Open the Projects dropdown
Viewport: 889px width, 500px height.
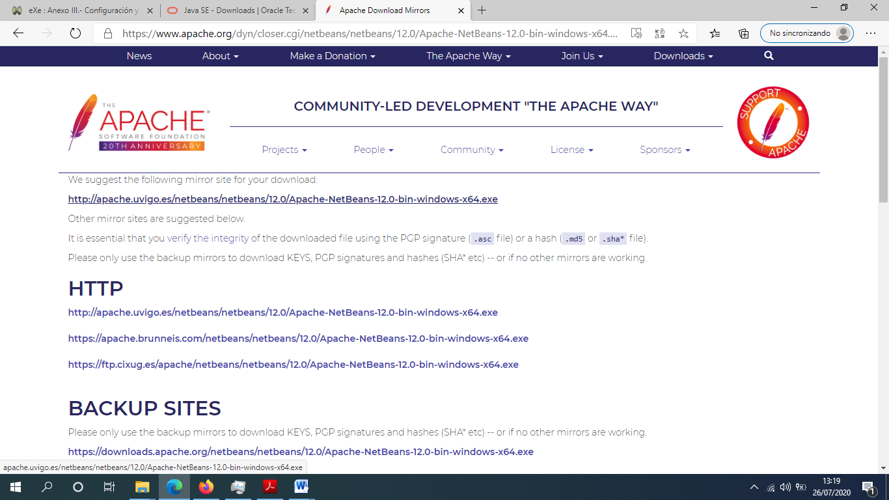point(284,150)
